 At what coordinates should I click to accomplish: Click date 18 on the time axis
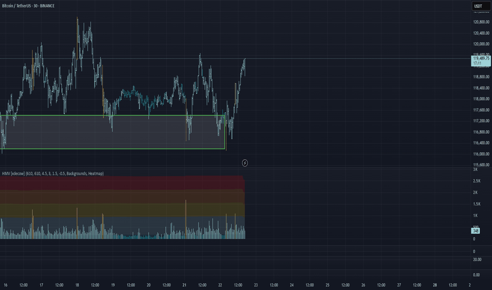click(77, 285)
